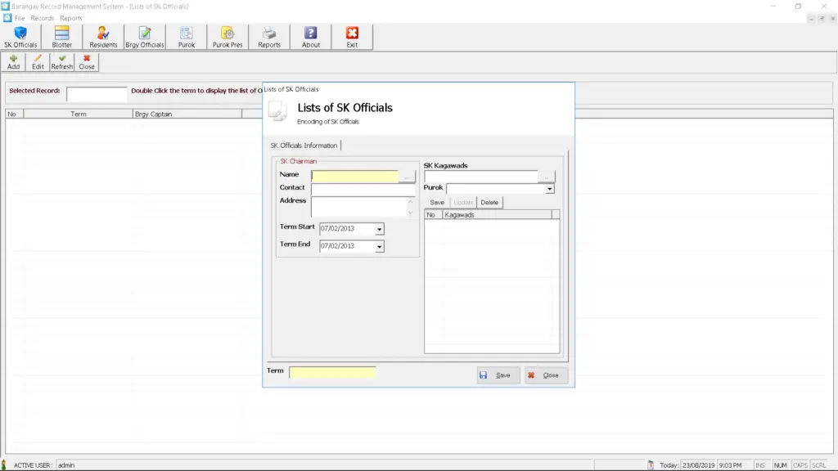Click the dialog's bottom Close button
The image size is (838, 471).
[546, 375]
